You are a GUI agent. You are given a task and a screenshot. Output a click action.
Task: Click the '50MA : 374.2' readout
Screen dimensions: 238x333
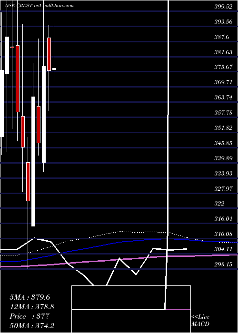33,325
